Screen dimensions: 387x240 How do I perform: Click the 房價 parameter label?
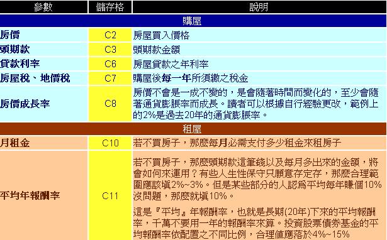pos(10,35)
